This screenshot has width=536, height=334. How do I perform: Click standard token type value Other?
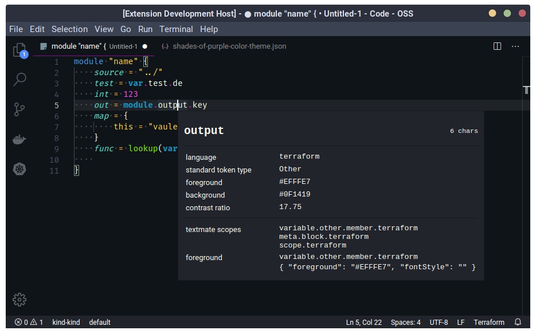(x=290, y=169)
